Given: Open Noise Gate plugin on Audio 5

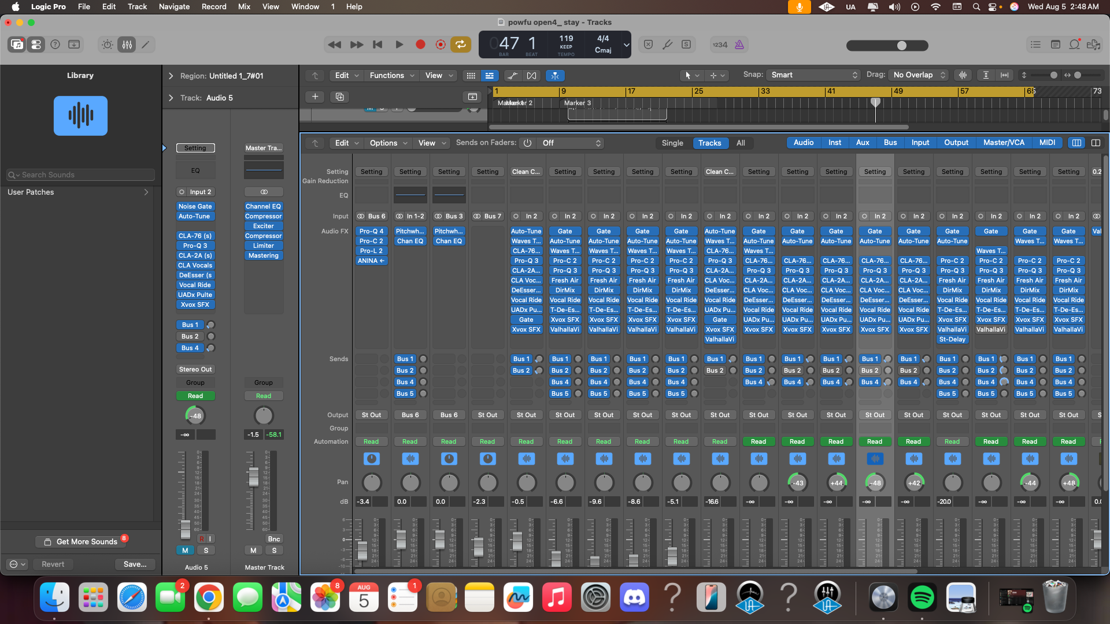Looking at the screenshot, I should click(x=195, y=206).
